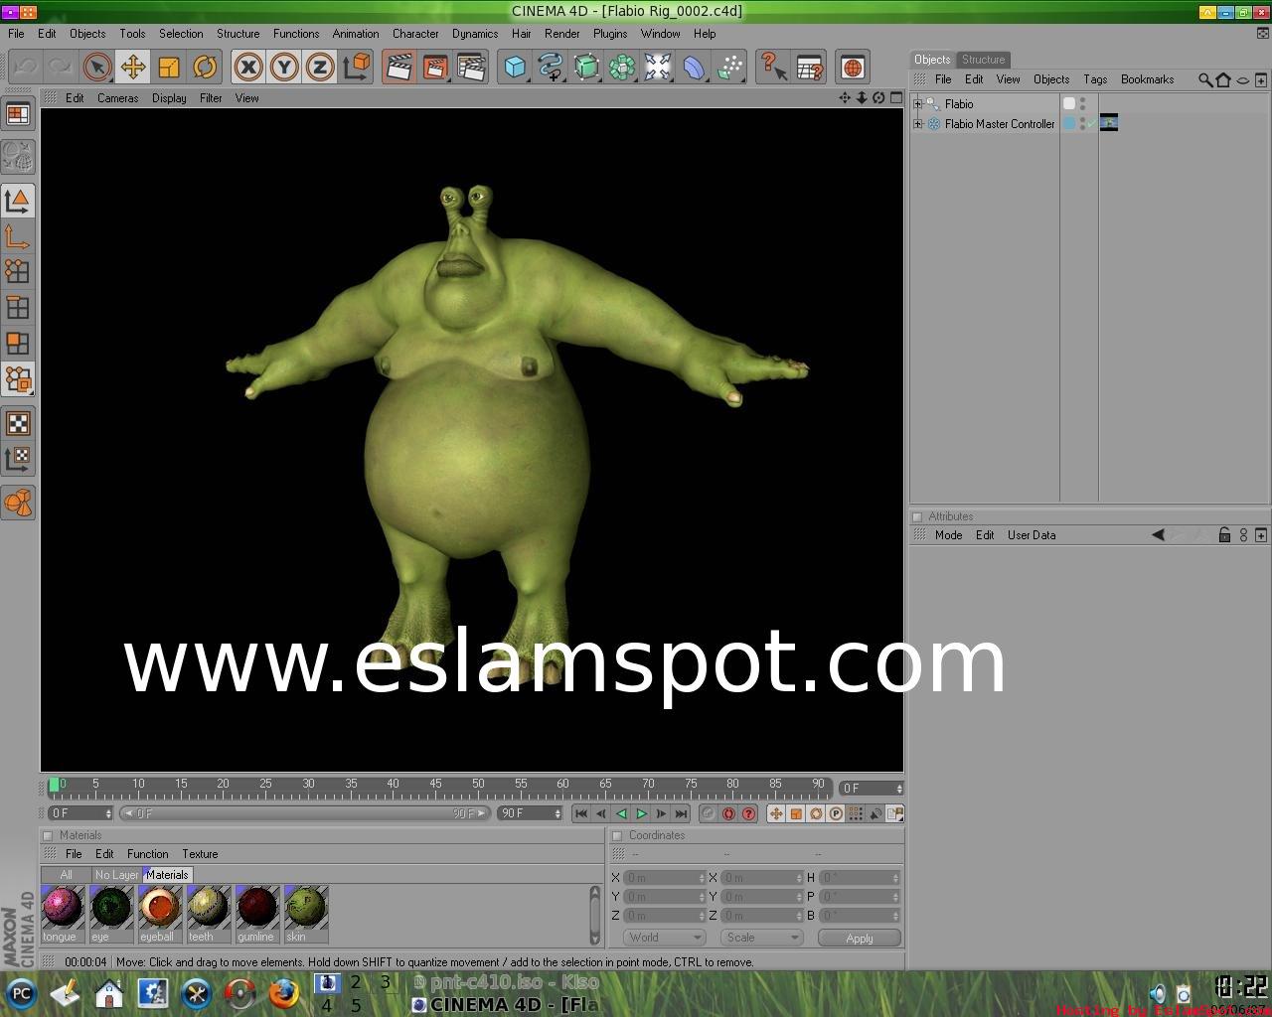Open the Array modeling objects icon

(x=622, y=68)
